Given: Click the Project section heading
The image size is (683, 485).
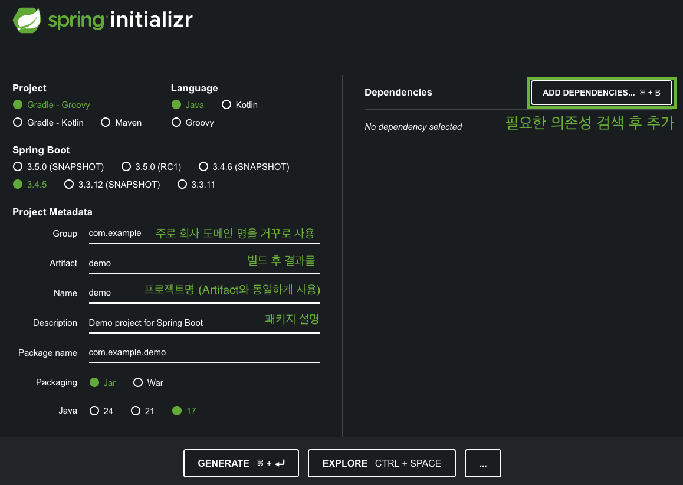Looking at the screenshot, I should pyautogui.click(x=29, y=88).
